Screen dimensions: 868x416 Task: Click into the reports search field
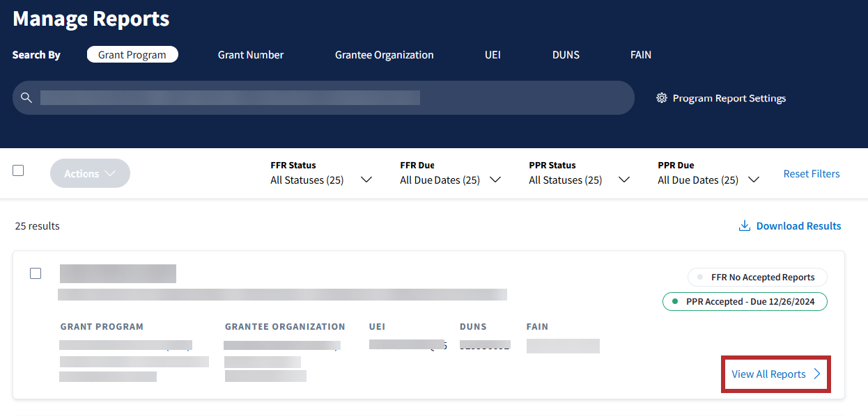pyautogui.click(x=334, y=98)
